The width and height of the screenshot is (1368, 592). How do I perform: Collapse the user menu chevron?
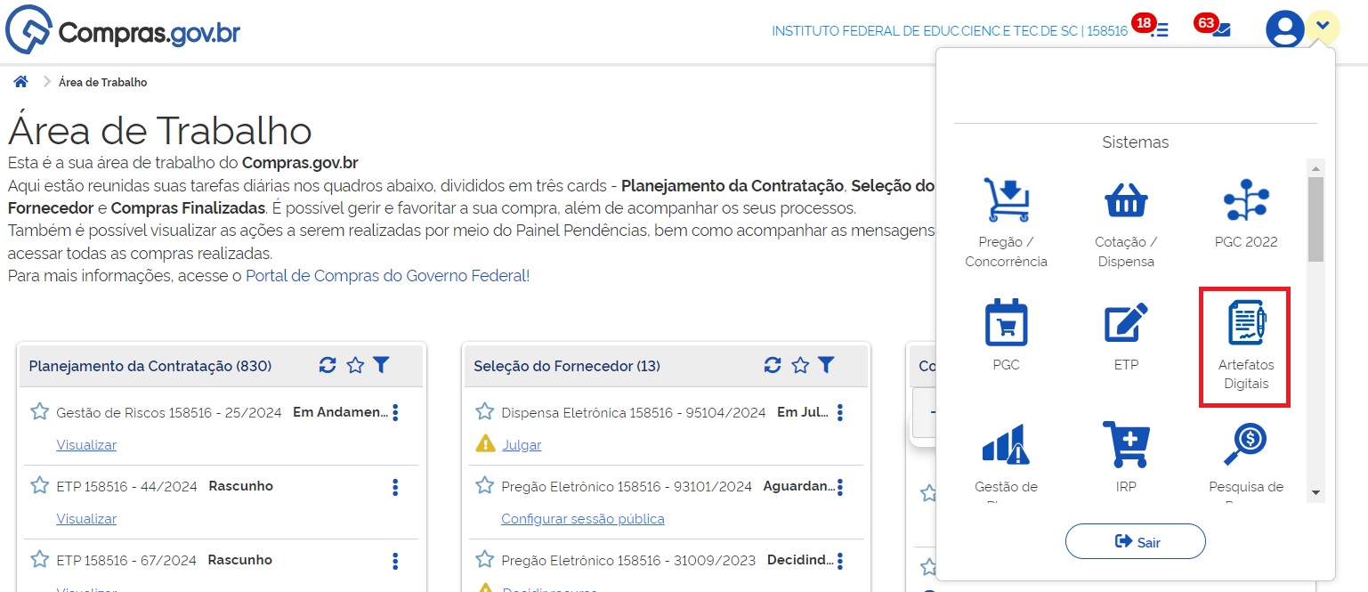[1323, 26]
